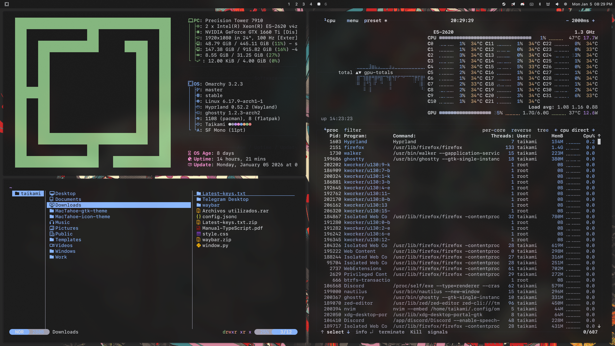Screen dimensions: 615x346
Task: Select the taikami folder in yazi parent pane
Action: point(28,194)
